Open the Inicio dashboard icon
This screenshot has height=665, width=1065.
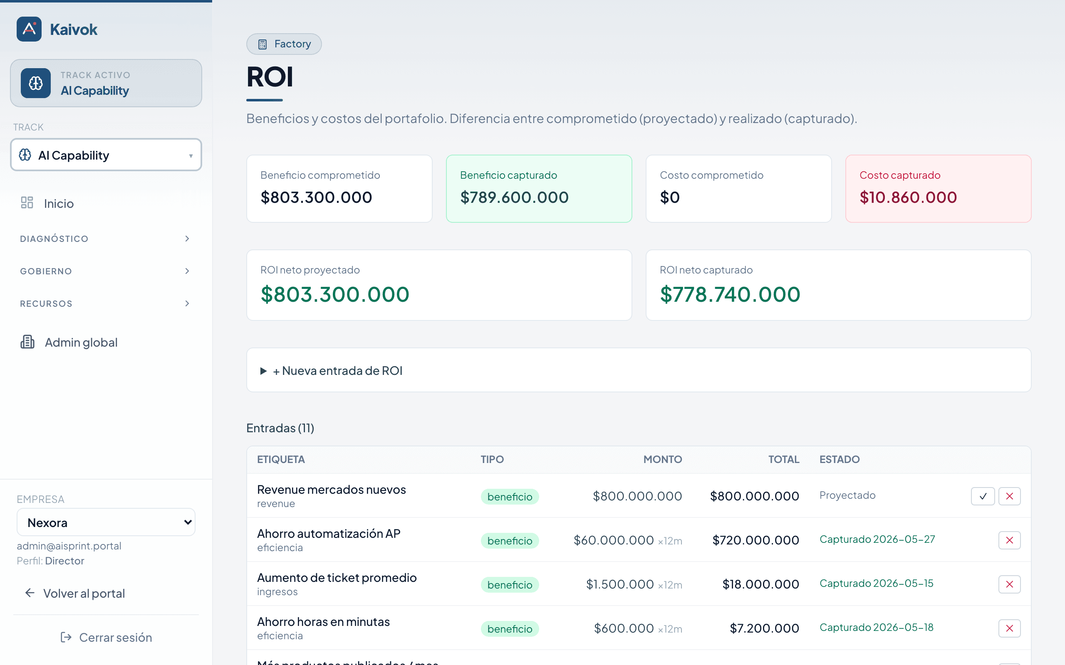(27, 203)
